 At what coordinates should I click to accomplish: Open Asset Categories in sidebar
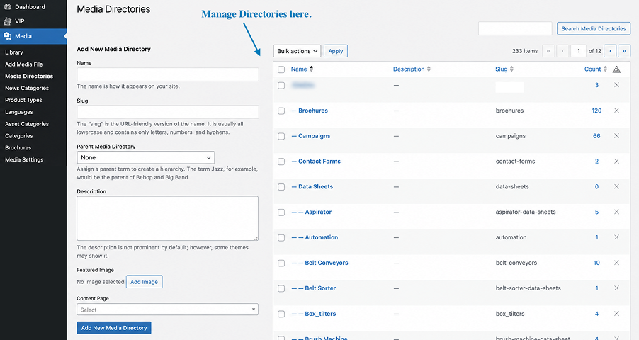27,123
